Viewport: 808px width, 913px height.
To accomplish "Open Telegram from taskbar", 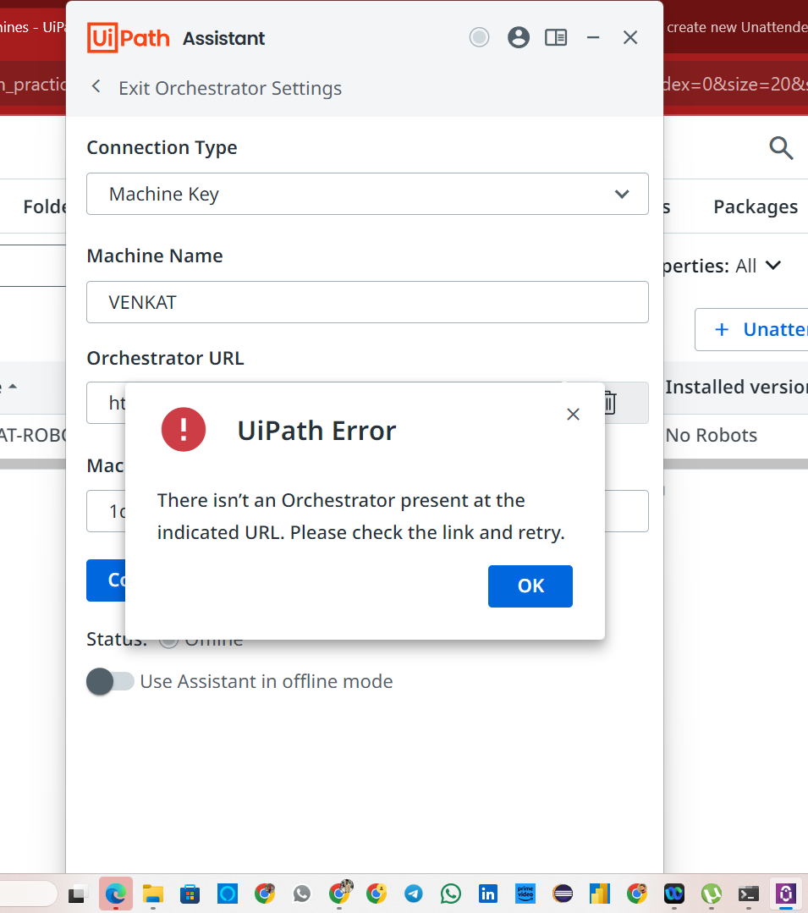I will pyautogui.click(x=414, y=894).
